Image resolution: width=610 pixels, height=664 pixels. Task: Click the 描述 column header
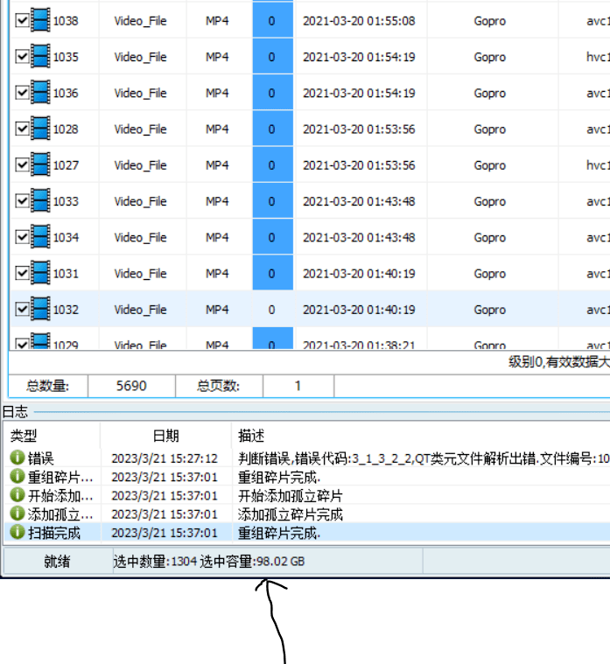coord(251,436)
